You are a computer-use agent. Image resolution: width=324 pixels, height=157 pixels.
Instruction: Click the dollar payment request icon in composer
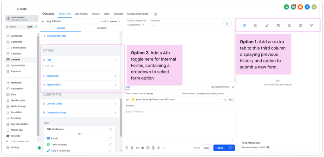[x=159, y=148]
